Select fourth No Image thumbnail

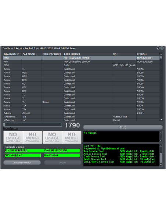click(72, 137)
